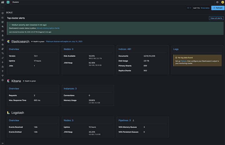The width and height of the screenshot is (225, 145).
Task: Open the quick time-range menu dropdown
Action: (189, 8)
